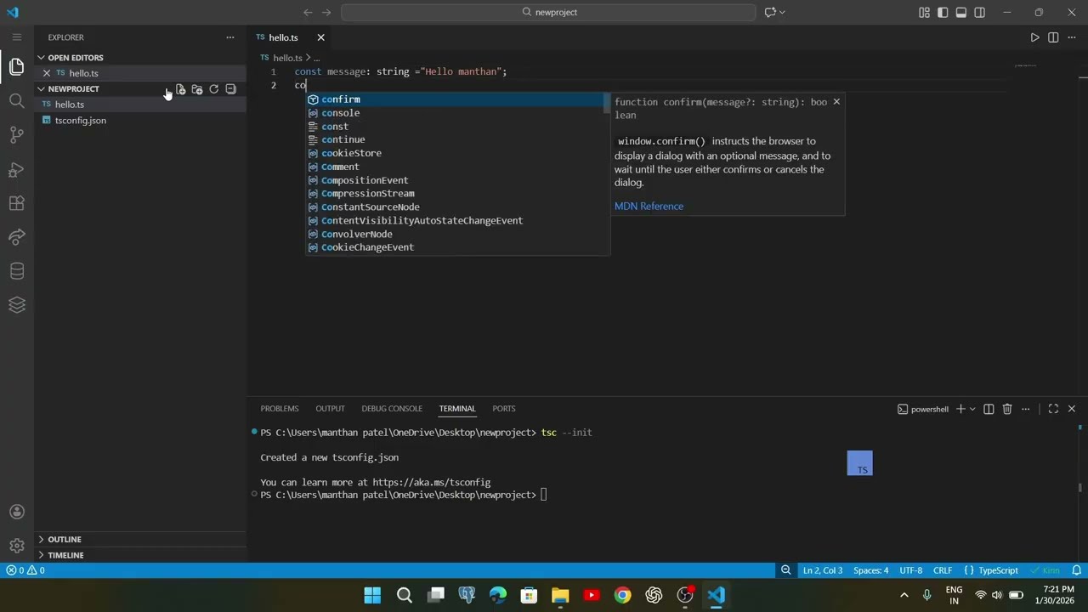The image size is (1088, 612).
Task: Open the Explorer view in the activity bar
Action: pos(16,66)
